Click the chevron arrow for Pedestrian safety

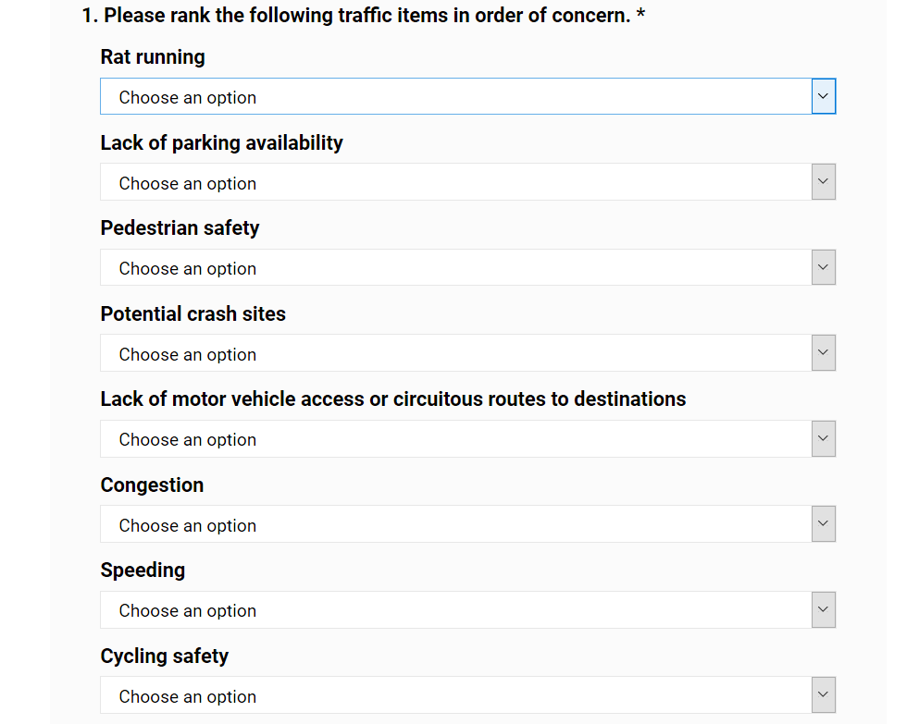(824, 267)
